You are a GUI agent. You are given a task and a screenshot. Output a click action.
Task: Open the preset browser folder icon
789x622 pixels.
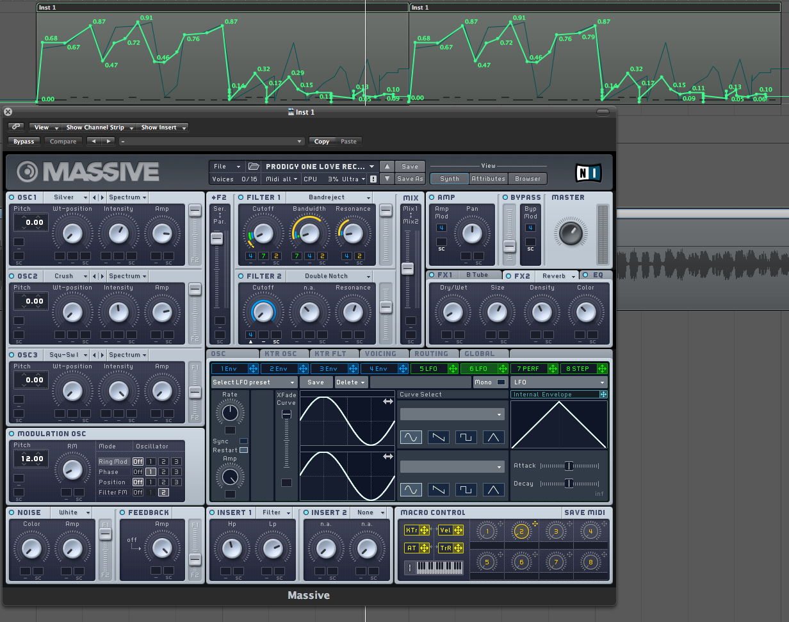[x=254, y=167]
